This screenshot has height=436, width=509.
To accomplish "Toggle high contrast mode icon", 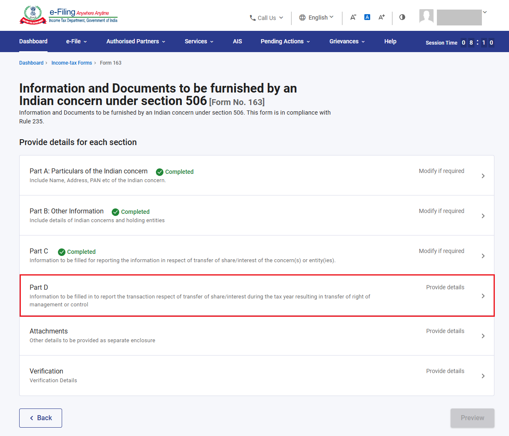I will pyautogui.click(x=402, y=17).
